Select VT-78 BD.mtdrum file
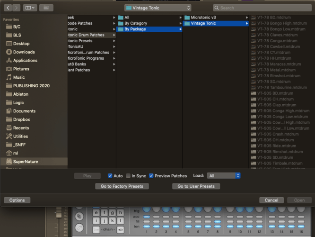 [x=282, y=18]
